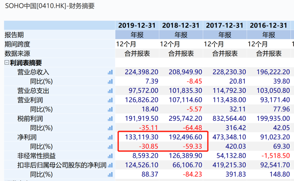Select the 数据来源 row label
This screenshot has height=181, width=294.
(x=17, y=54)
